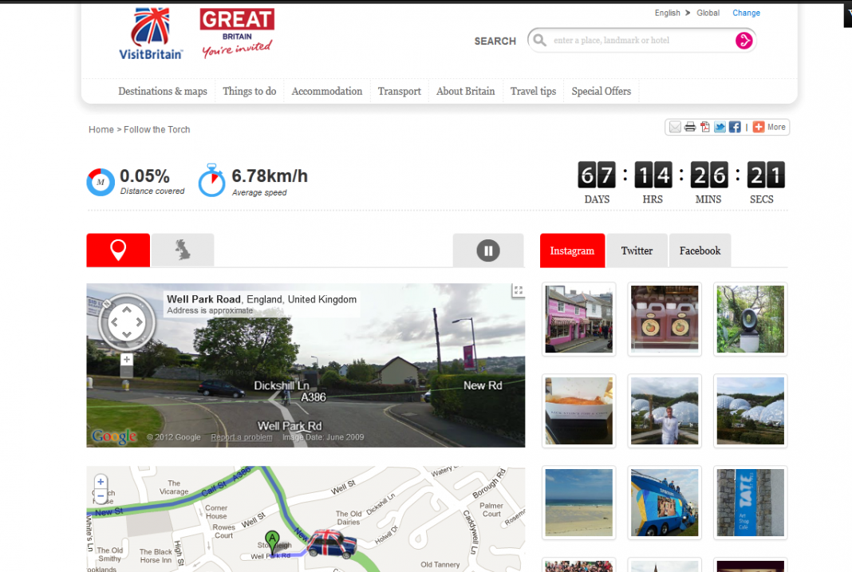Click the Report a problem link
This screenshot has width=852, height=572.
point(241,437)
